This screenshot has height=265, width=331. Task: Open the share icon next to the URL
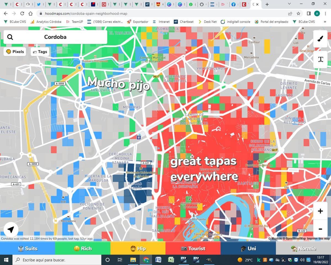tap(290, 13)
